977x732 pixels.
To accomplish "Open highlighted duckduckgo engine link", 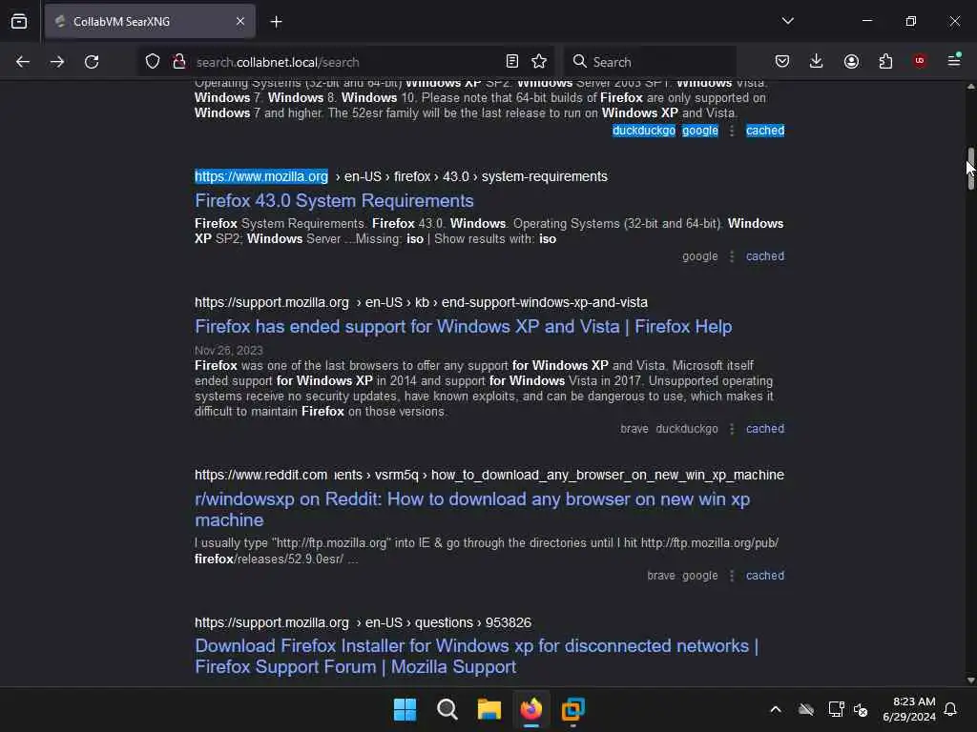I will (x=644, y=130).
